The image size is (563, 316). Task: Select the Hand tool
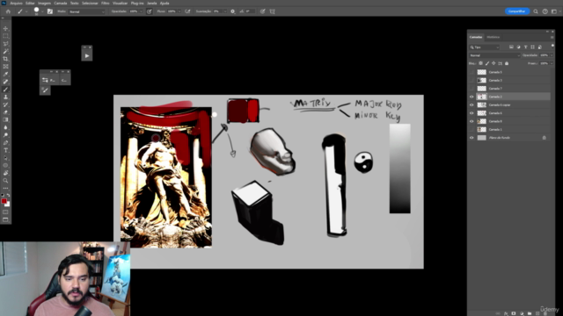pos(5,173)
